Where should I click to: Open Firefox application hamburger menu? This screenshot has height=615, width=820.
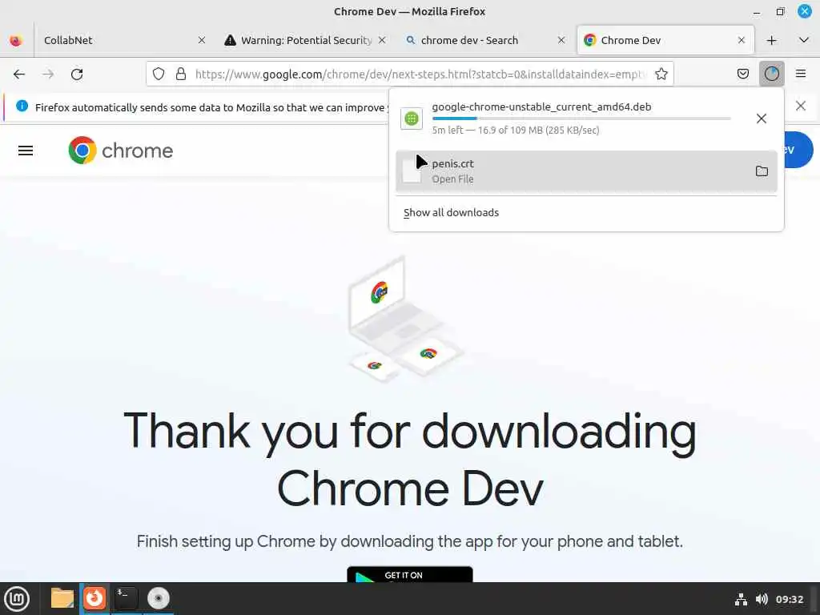[800, 74]
